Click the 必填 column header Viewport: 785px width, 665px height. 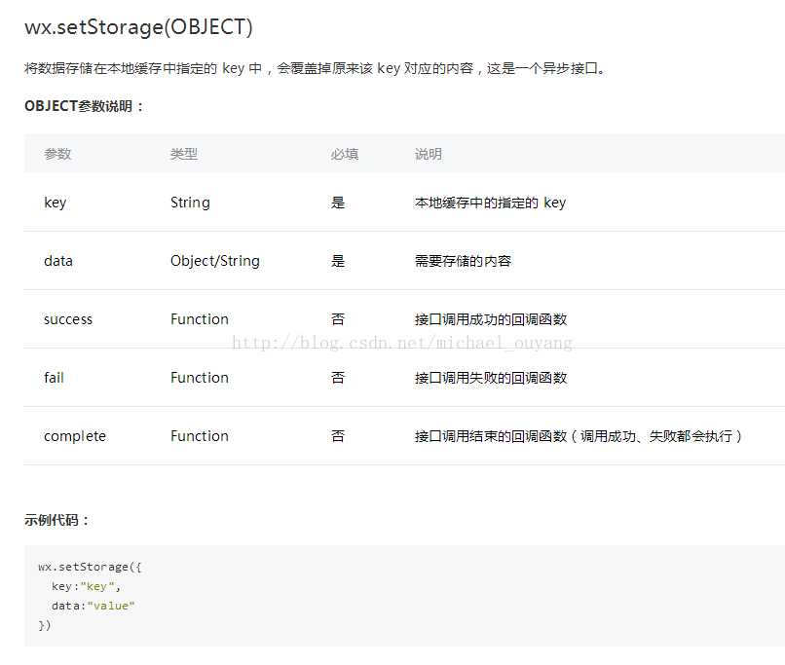point(345,154)
